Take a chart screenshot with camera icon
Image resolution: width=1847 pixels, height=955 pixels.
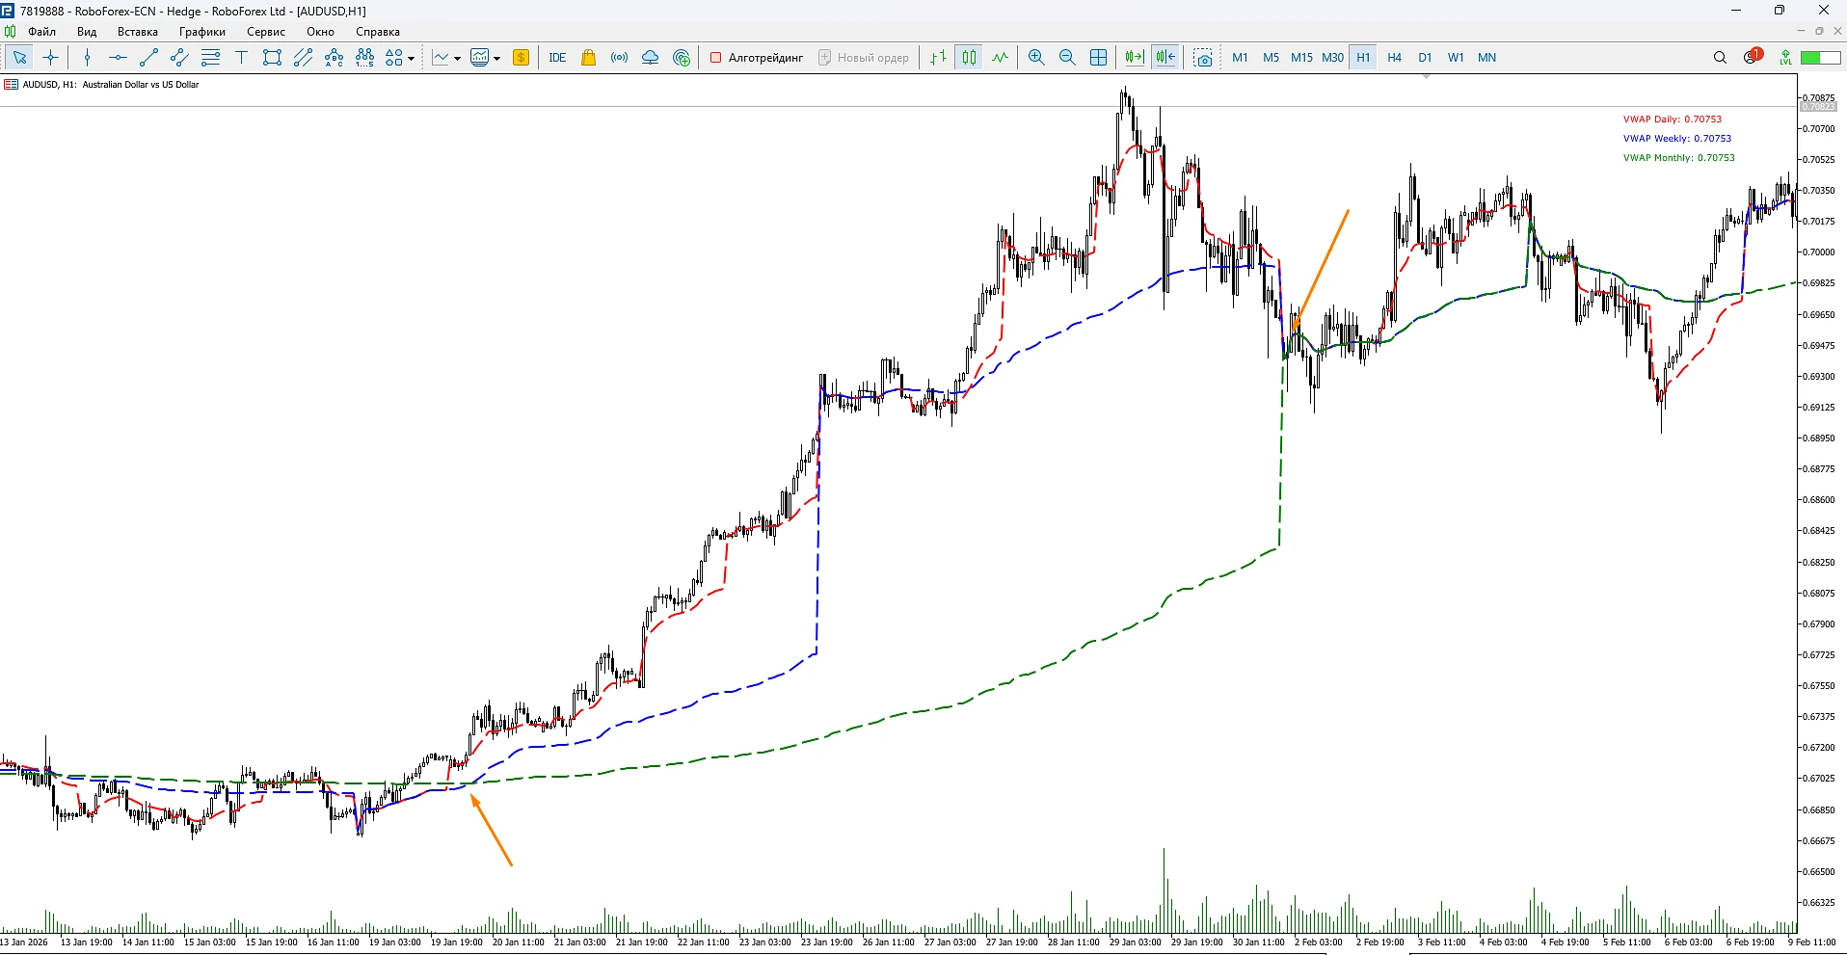[1203, 58]
